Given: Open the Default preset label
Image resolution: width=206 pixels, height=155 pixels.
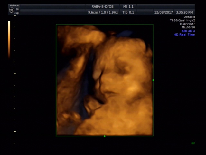Looking at the screenshot, I should [x=189, y=17].
